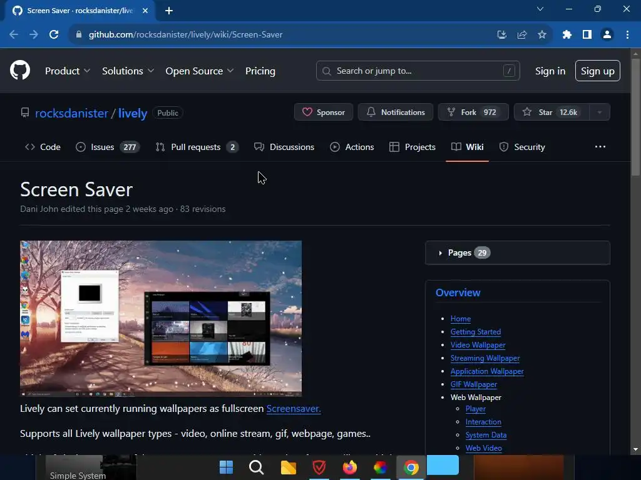Open the tab search chevron
The image size is (641, 480).
point(540,9)
